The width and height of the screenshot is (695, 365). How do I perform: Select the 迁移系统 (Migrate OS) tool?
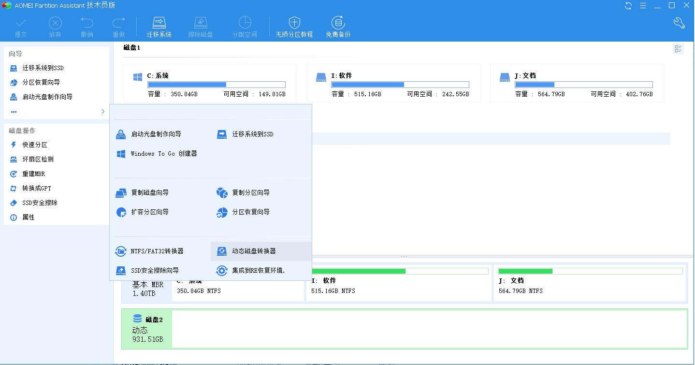(159, 26)
